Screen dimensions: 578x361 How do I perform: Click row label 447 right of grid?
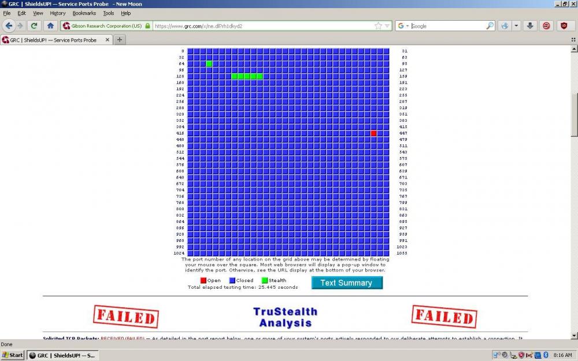[x=403, y=133]
